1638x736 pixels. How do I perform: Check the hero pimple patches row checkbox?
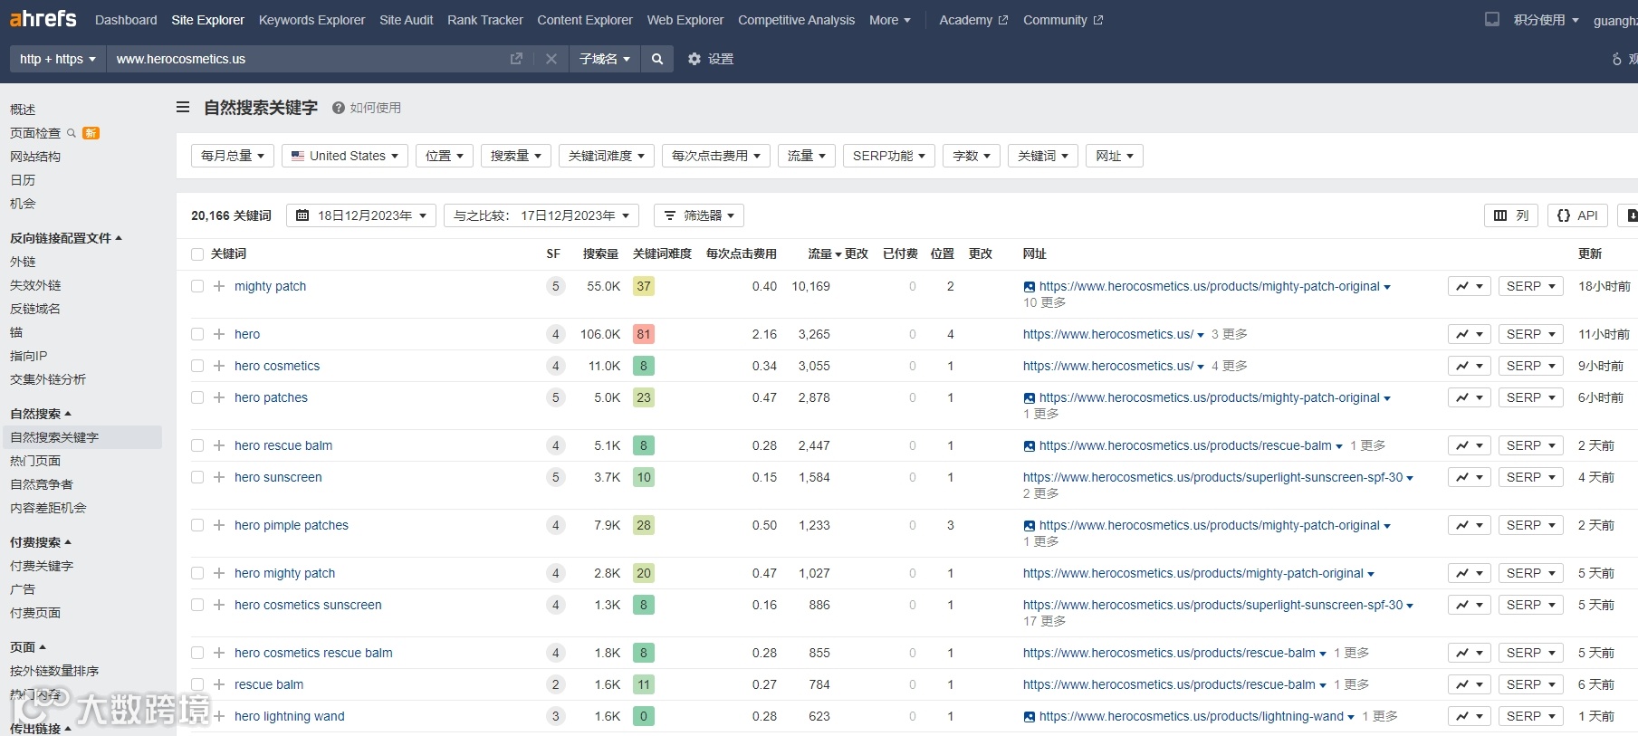coord(197,525)
